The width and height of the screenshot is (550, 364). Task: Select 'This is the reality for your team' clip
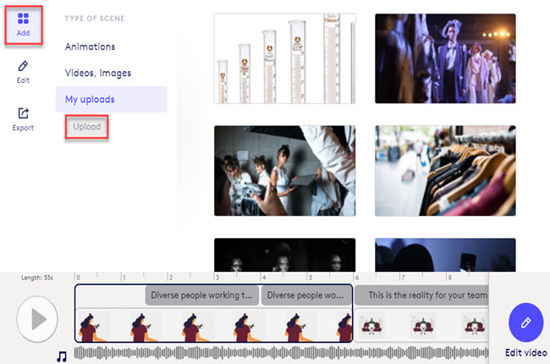pos(421,295)
